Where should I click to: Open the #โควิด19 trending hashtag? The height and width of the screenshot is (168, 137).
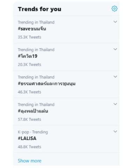pyautogui.click(x=28, y=56)
